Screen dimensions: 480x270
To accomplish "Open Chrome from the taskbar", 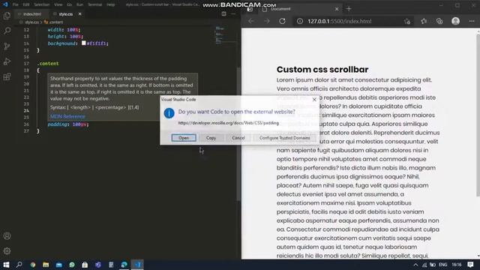I will pyautogui.click(x=33, y=265).
